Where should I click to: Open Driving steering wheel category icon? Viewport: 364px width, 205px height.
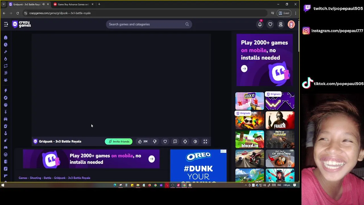click(5, 154)
